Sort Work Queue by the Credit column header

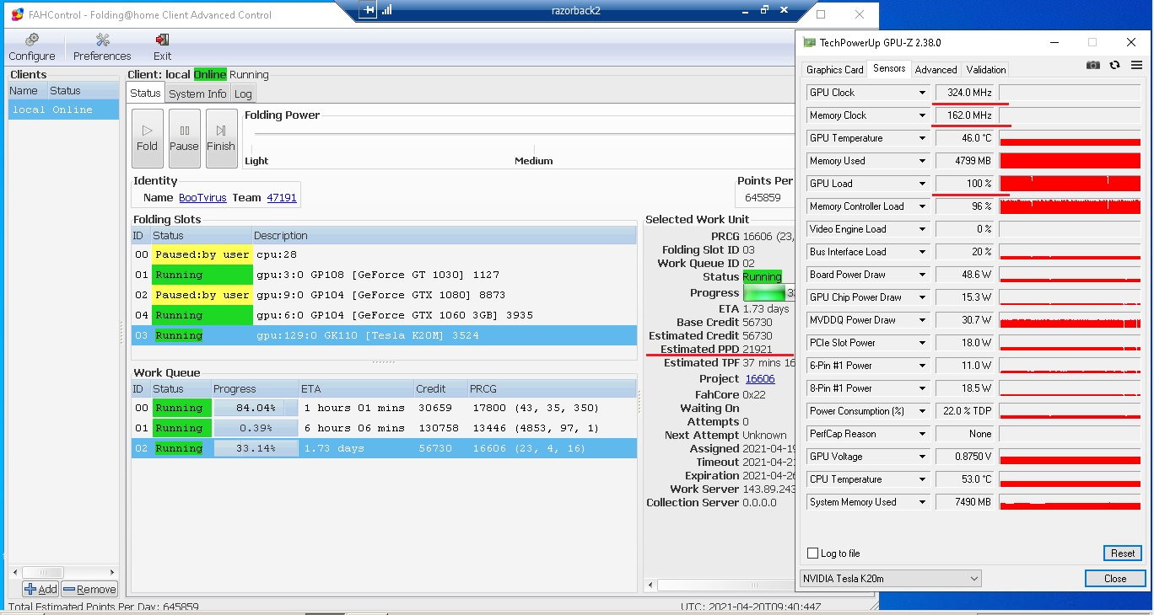(441, 388)
